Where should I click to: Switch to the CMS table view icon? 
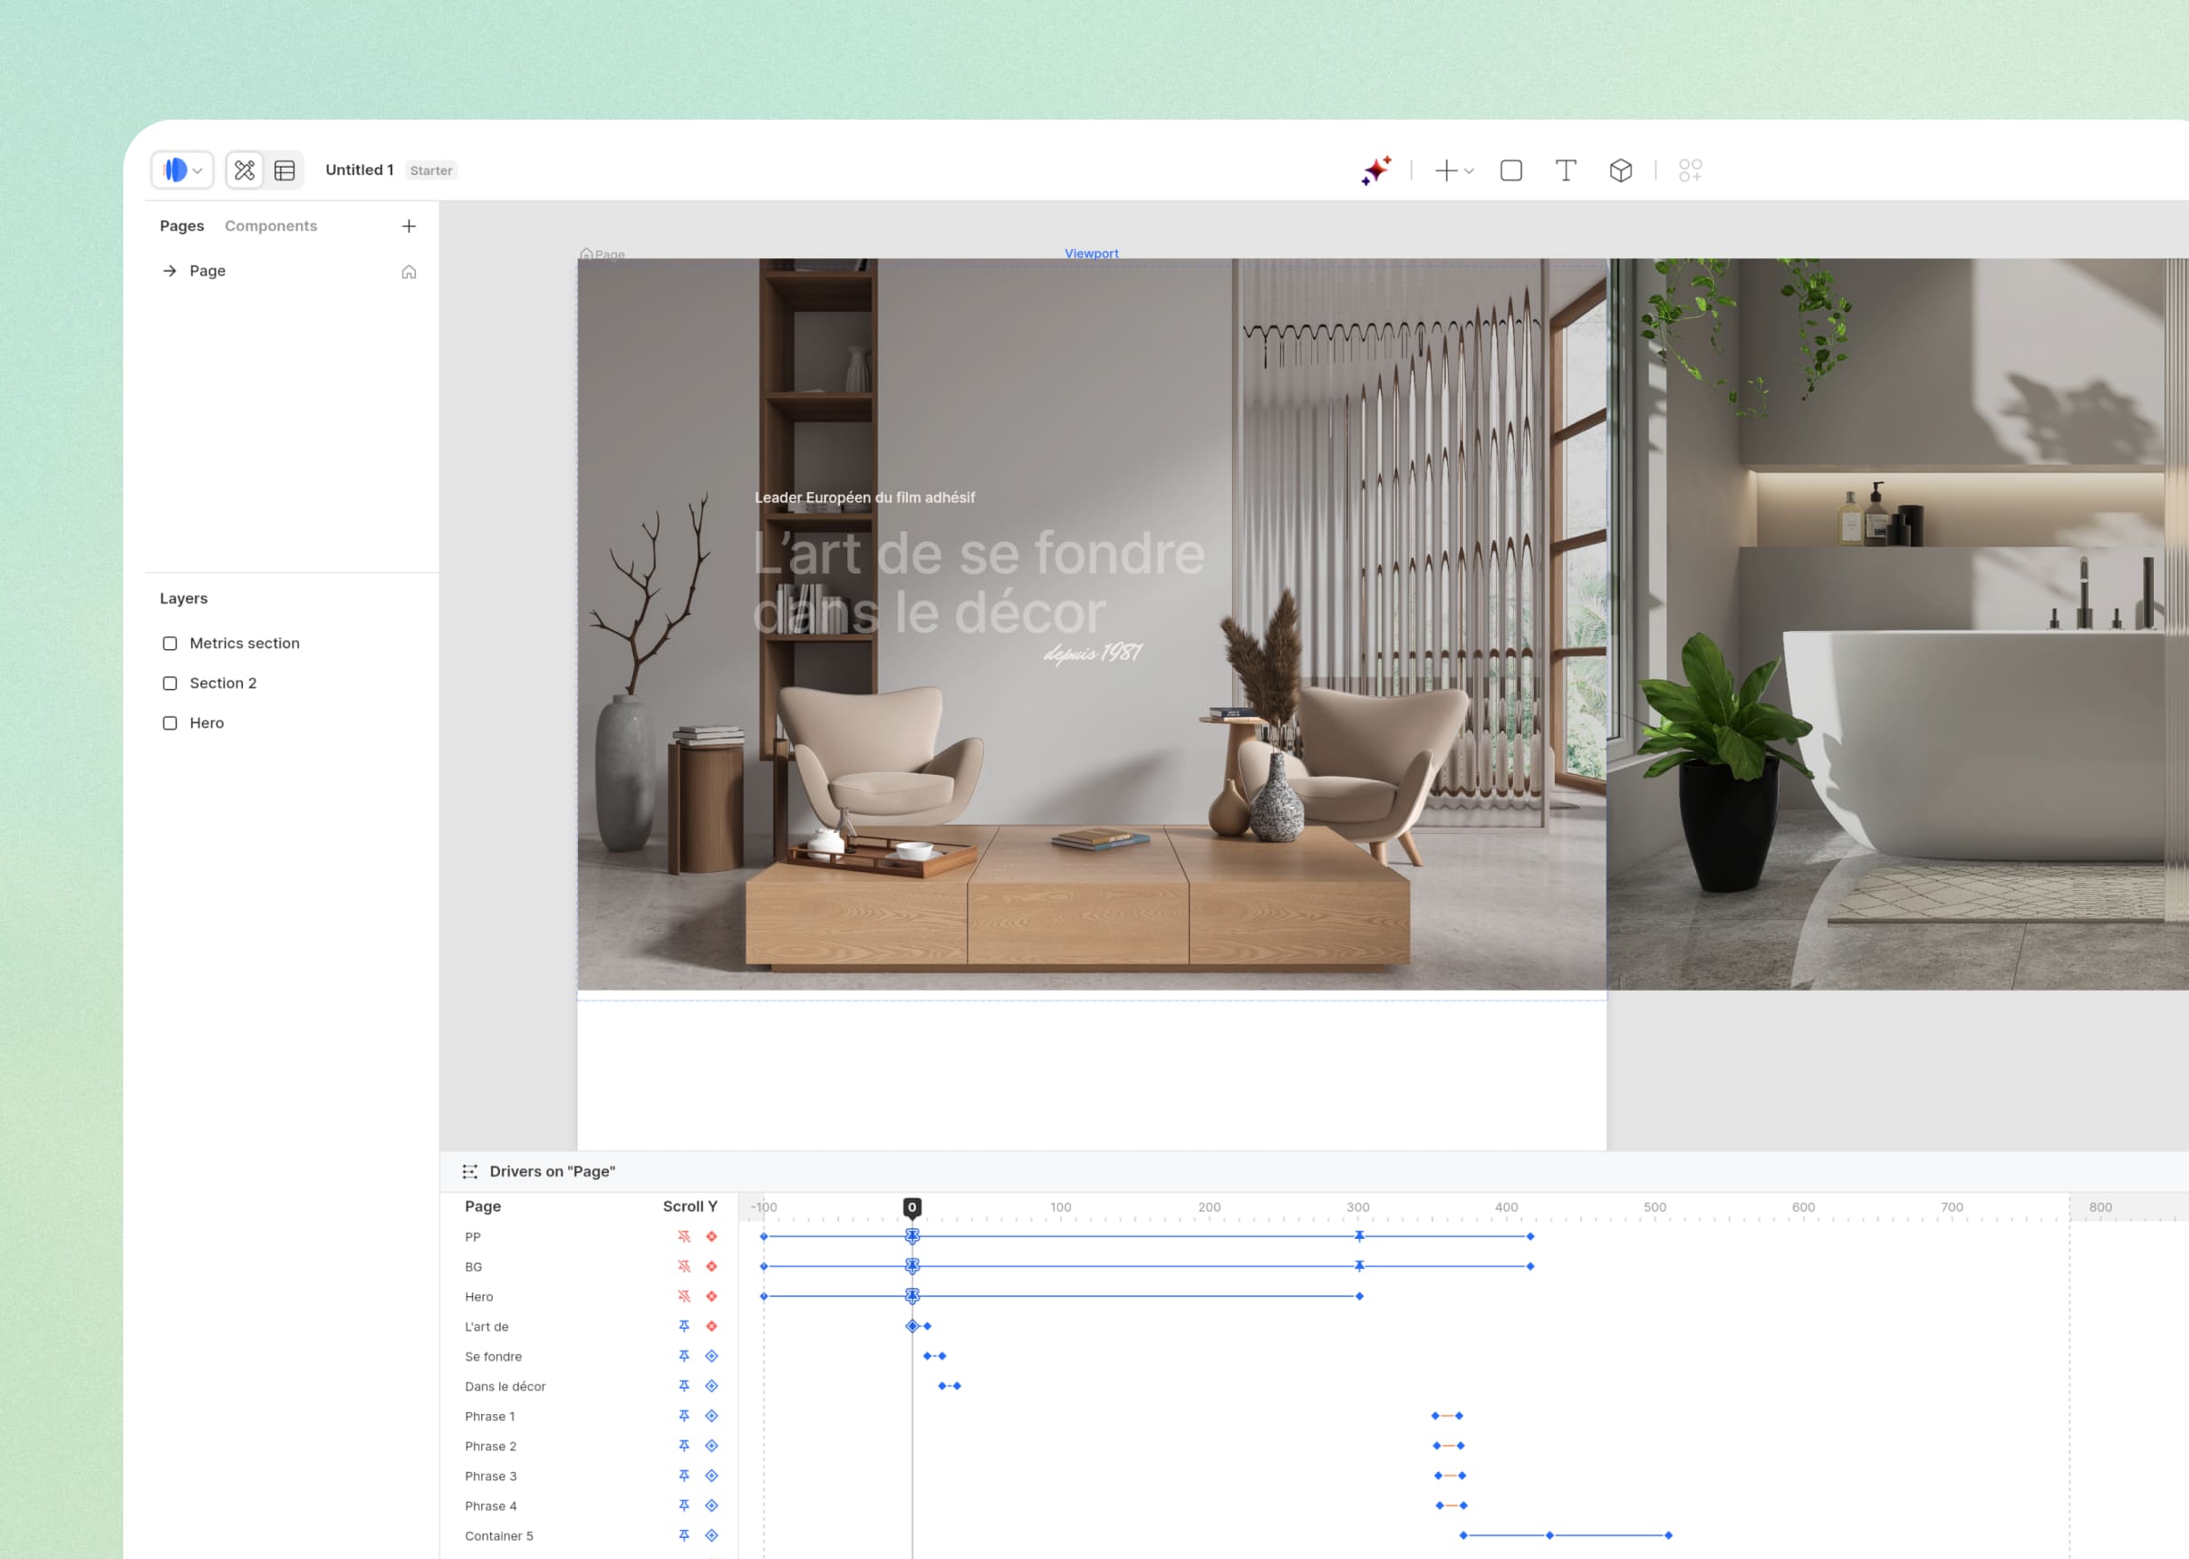point(284,169)
